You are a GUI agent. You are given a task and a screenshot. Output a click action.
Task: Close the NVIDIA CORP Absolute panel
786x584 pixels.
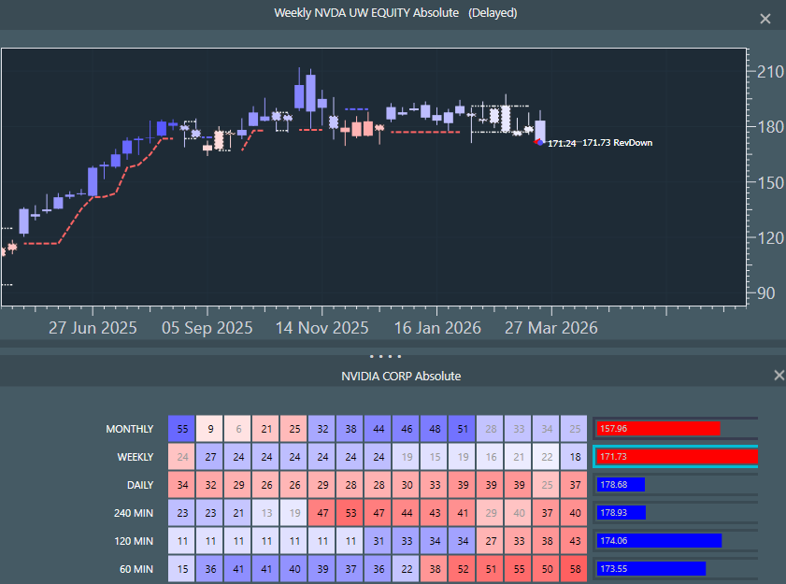[779, 375]
